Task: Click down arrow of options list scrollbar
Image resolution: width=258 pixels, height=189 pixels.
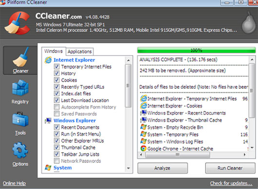Action: [129, 168]
